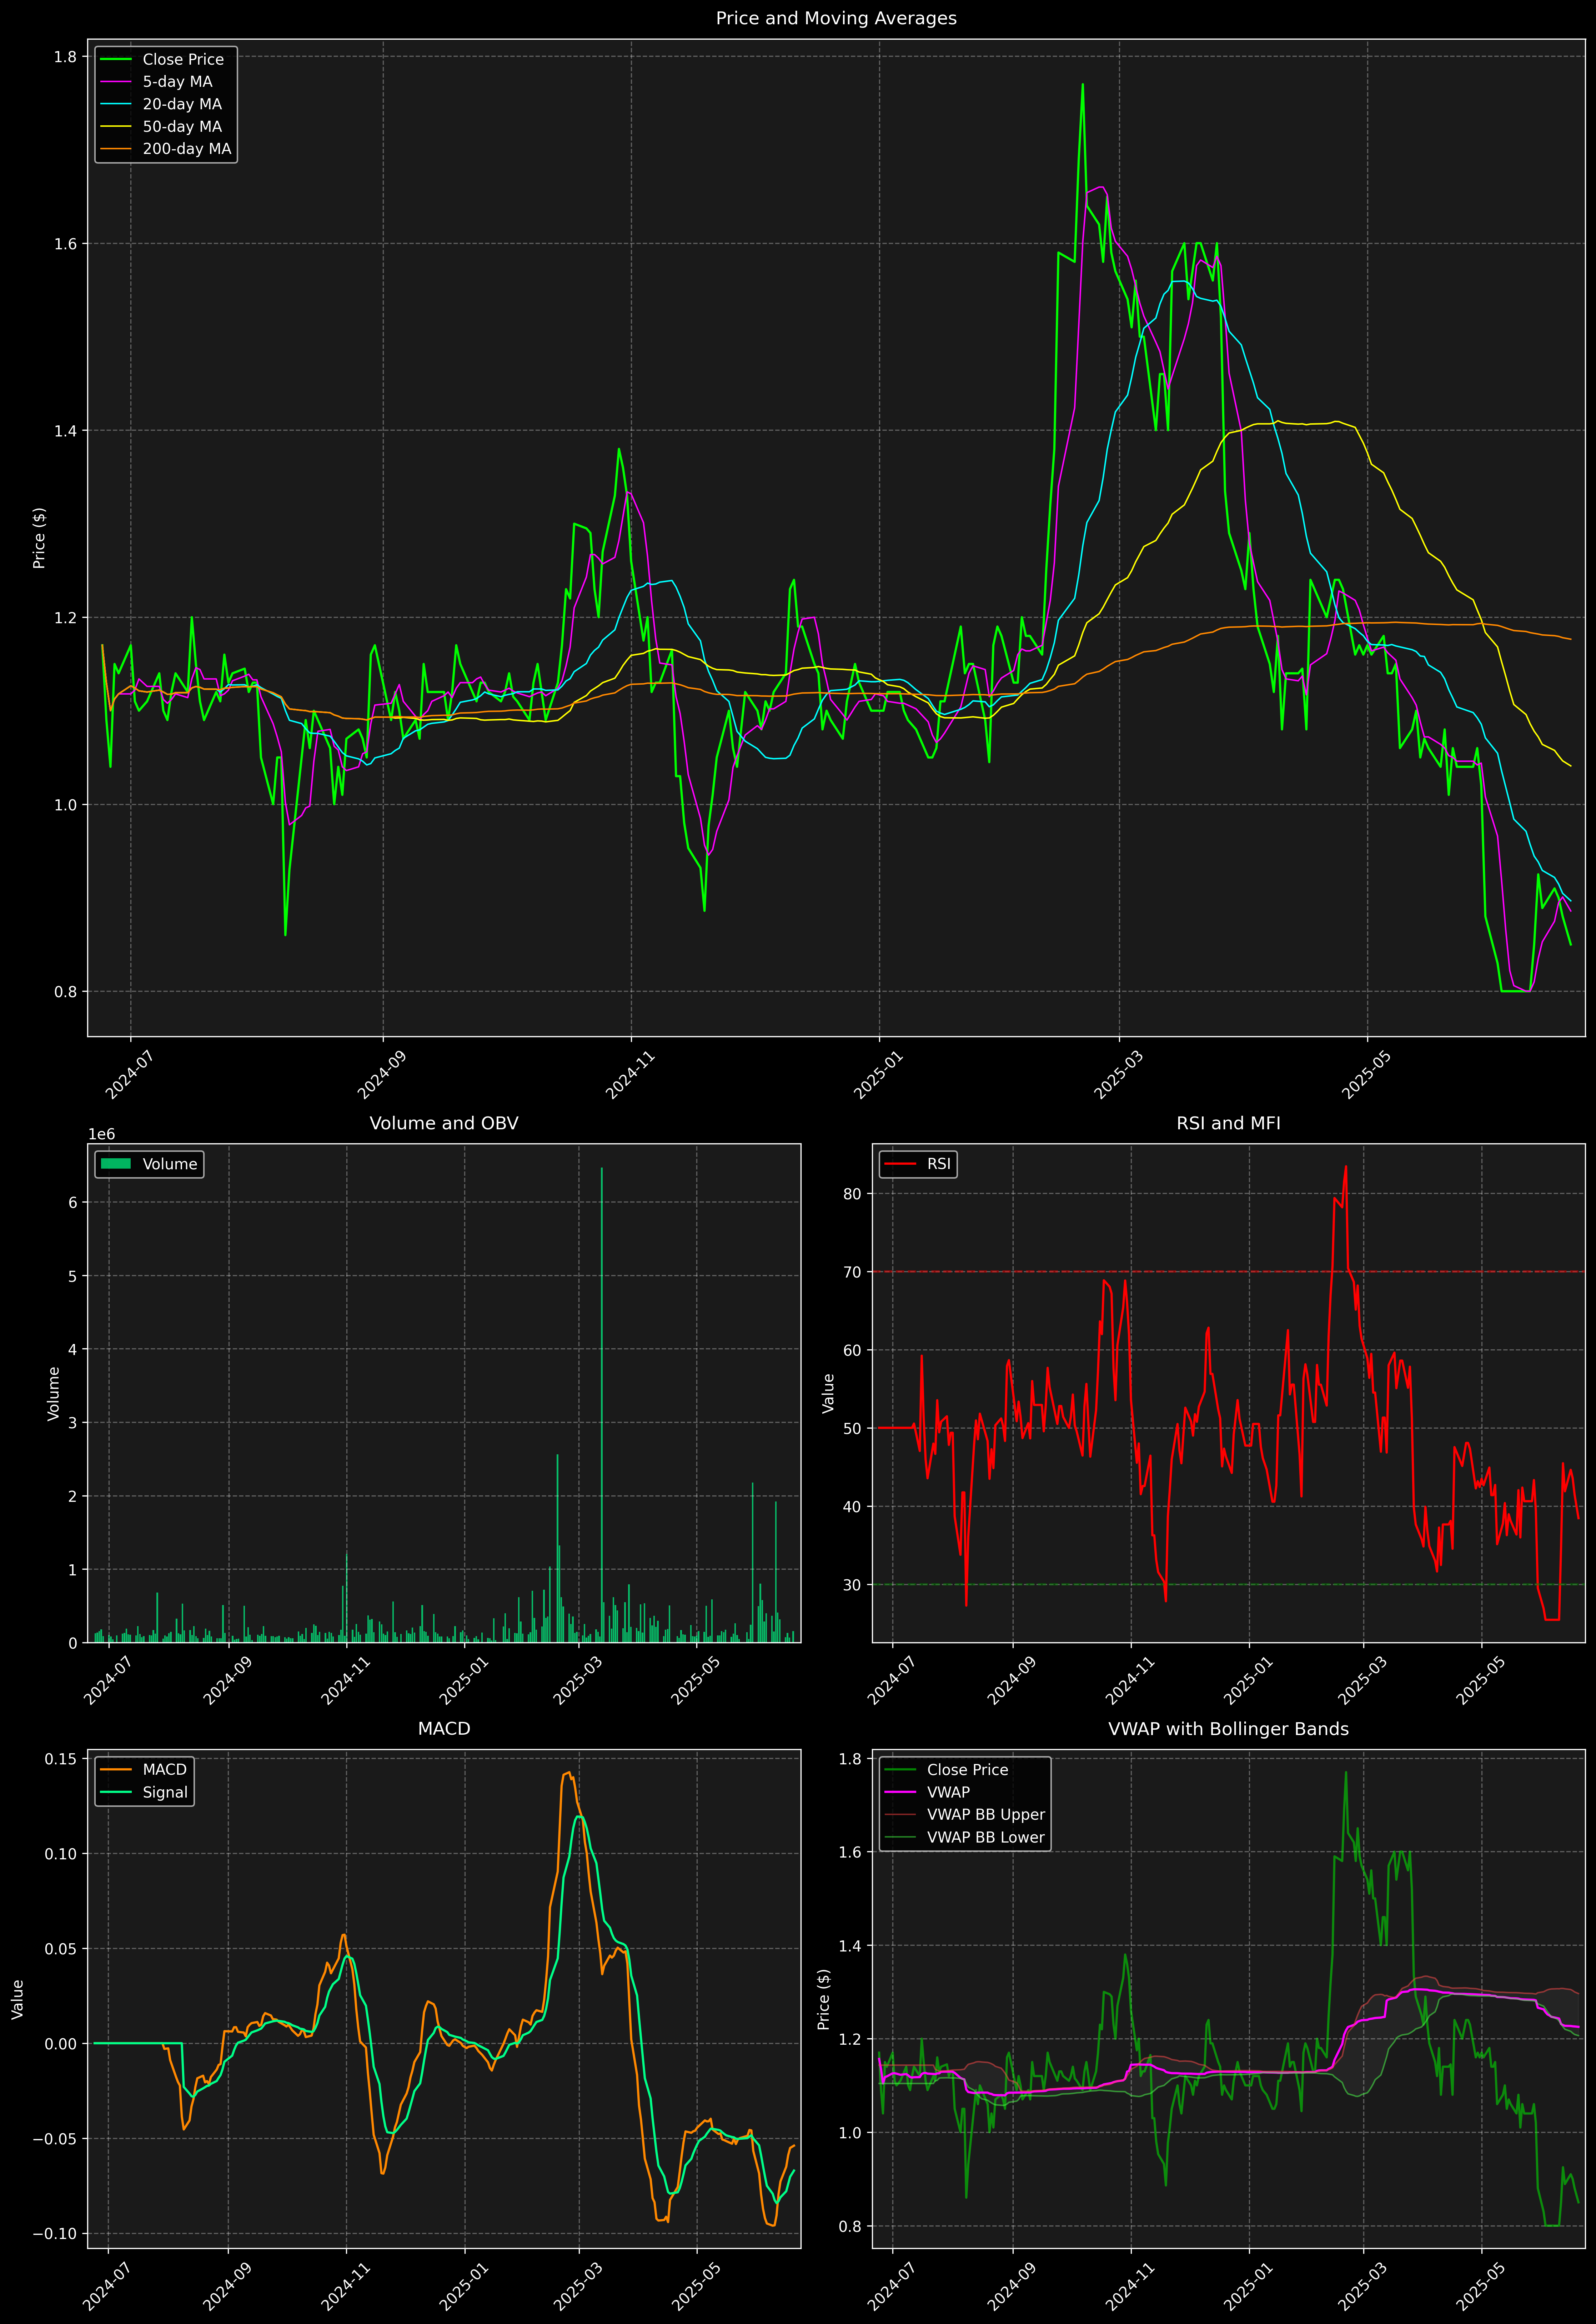
Task: Click the "RSI" legend label
Action: click(x=939, y=1164)
